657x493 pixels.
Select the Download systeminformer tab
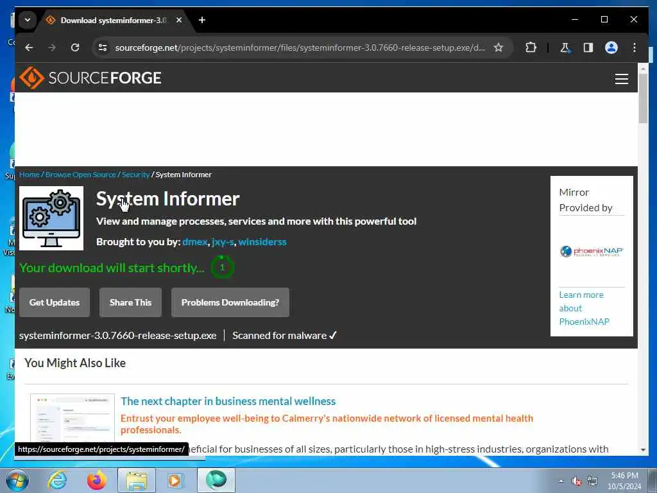pyautogui.click(x=113, y=20)
